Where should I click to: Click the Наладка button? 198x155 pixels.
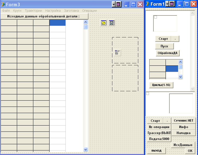pos(184,133)
